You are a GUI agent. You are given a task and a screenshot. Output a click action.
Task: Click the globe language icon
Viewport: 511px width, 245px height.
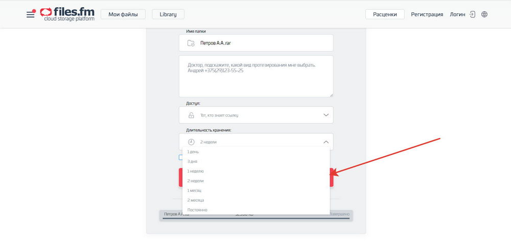[484, 14]
